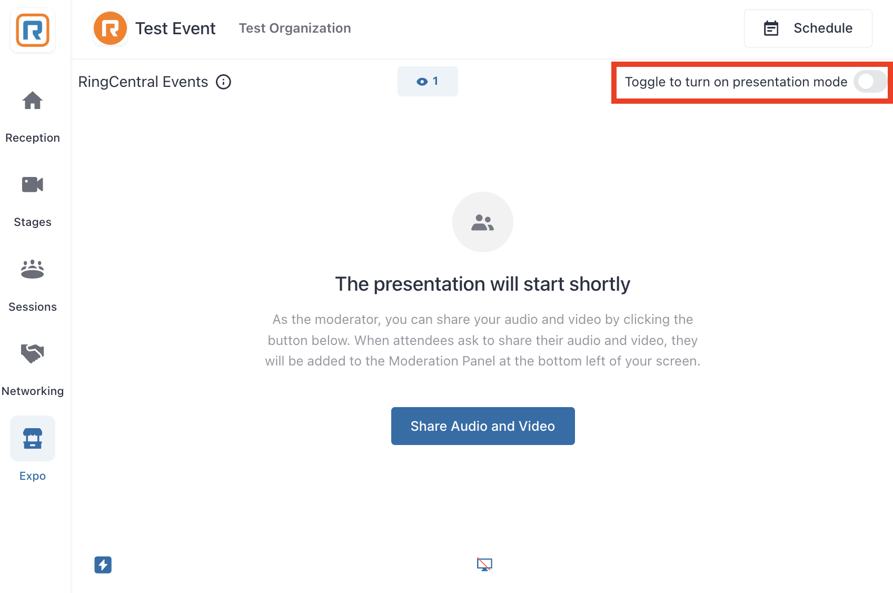893x593 pixels.
Task: Click the Test Organization link
Action: pos(295,28)
